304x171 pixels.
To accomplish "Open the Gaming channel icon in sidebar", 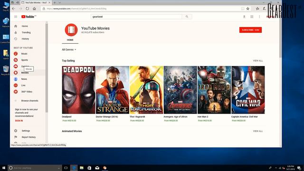I will pyautogui.click(x=16, y=66).
